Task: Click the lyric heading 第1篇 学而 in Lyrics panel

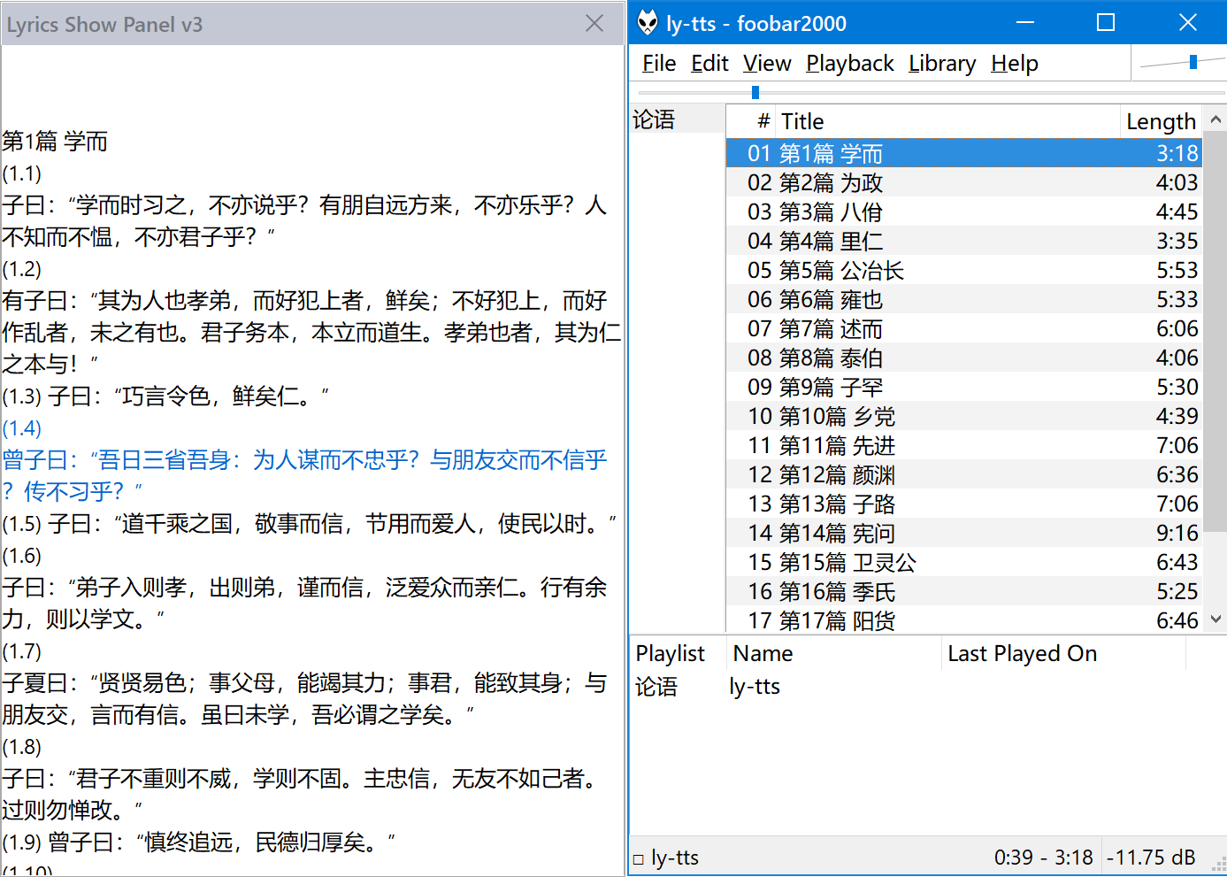Action: [x=55, y=142]
